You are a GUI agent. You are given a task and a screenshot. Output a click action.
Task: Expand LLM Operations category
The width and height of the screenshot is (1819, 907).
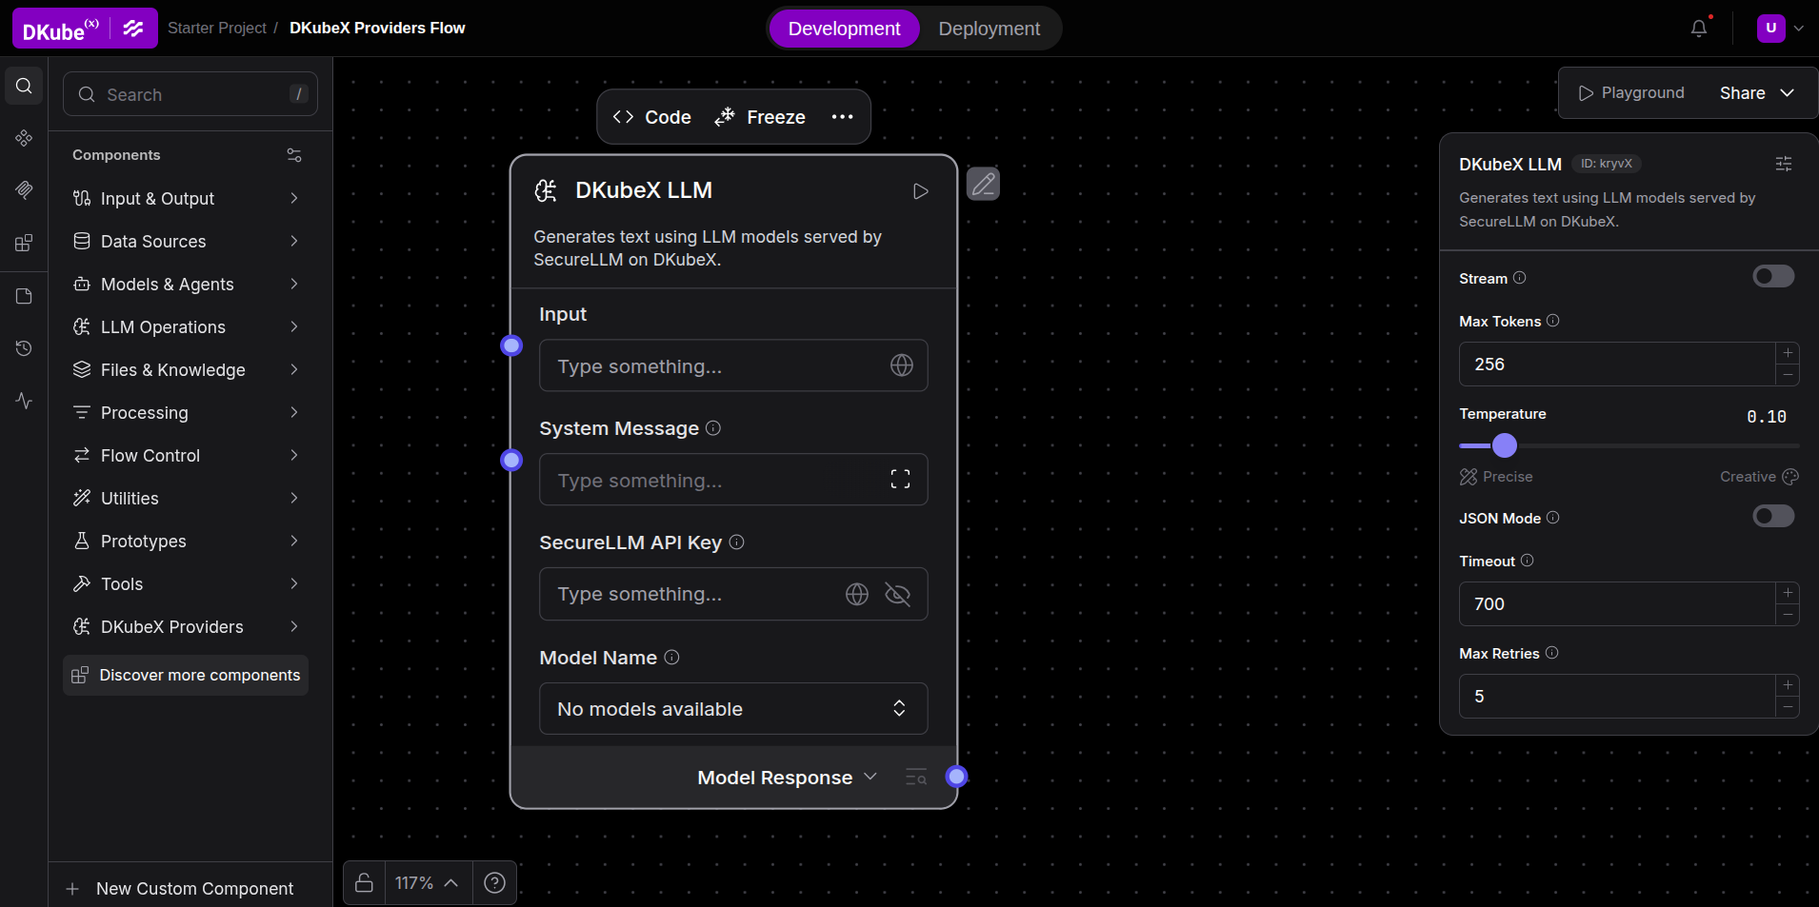tap(187, 326)
